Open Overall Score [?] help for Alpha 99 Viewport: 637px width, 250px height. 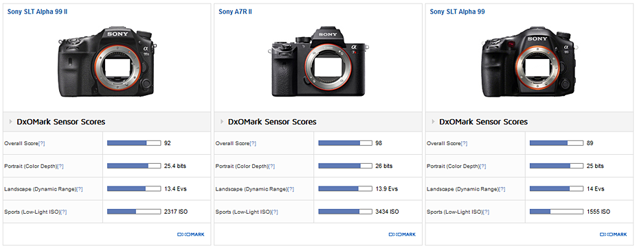point(465,143)
